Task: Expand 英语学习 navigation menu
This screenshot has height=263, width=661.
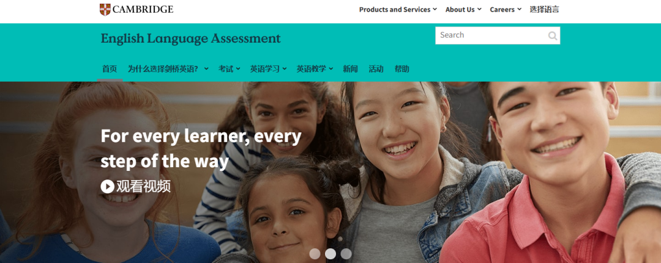Action: click(x=269, y=69)
